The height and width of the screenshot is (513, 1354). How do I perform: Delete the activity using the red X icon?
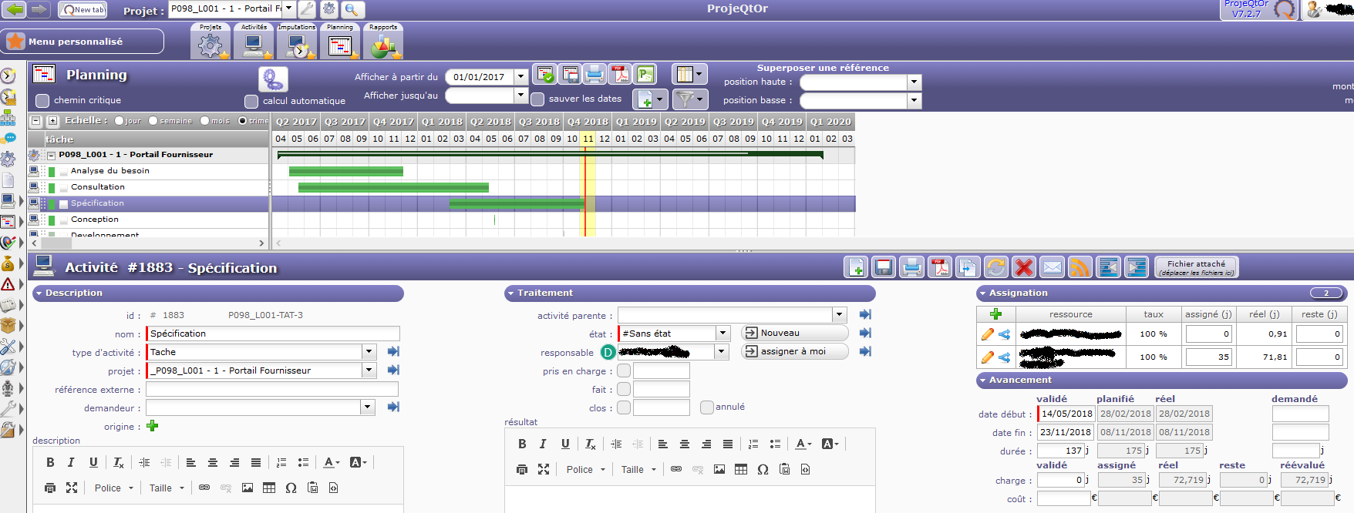(1024, 267)
